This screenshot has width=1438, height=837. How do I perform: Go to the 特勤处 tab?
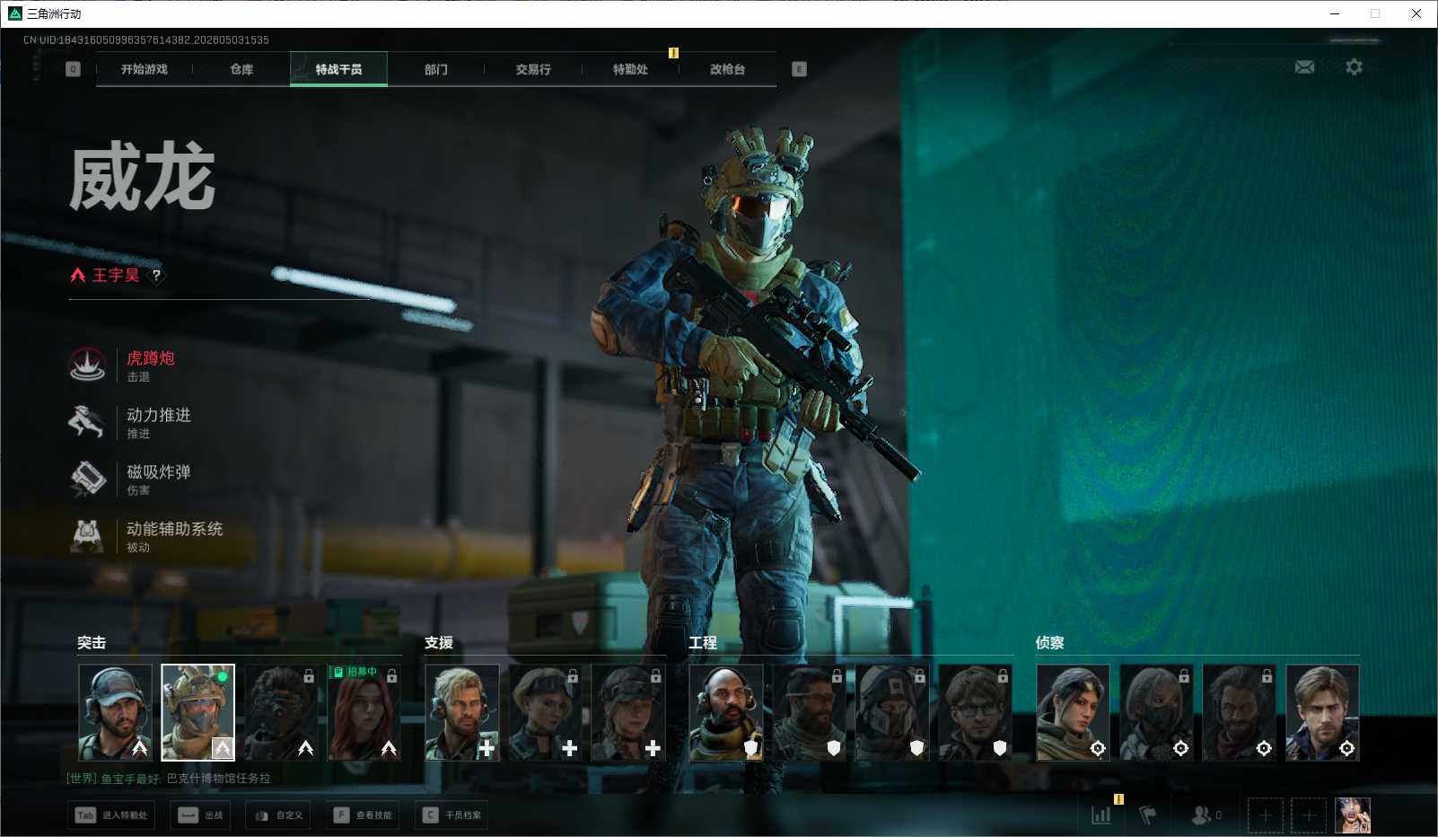pos(630,69)
